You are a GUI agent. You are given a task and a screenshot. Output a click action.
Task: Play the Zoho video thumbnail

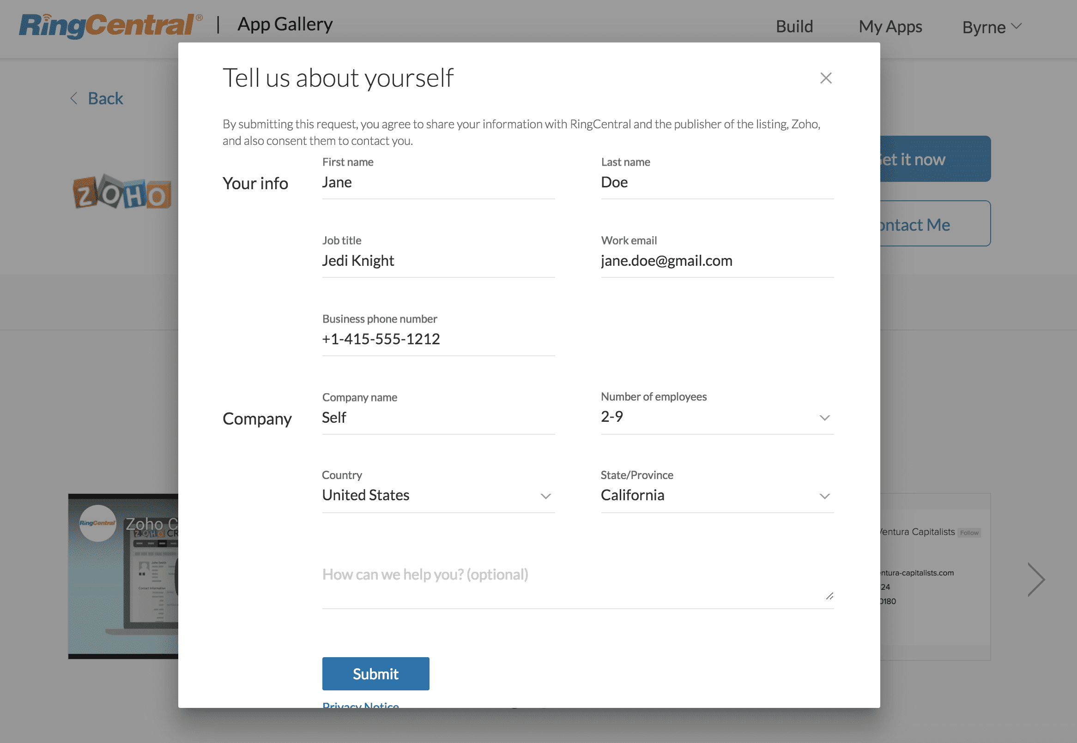(x=123, y=576)
